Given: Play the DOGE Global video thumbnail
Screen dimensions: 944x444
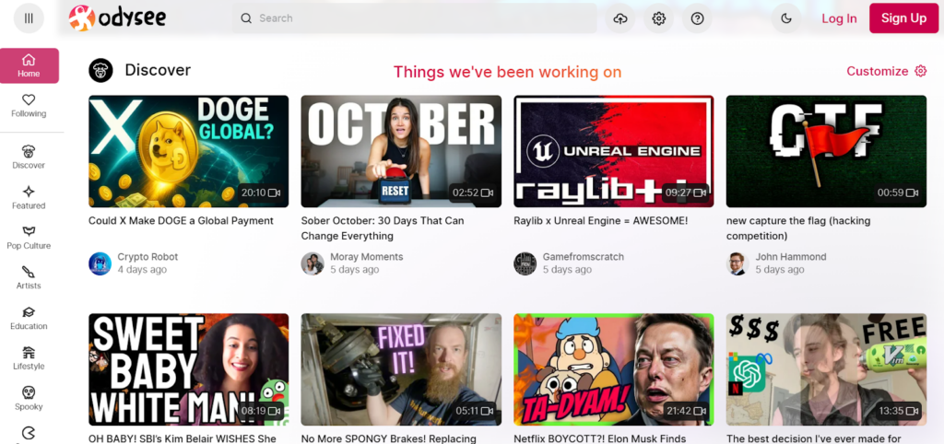Looking at the screenshot, I should pyautogui.click(x=188, y=151).
